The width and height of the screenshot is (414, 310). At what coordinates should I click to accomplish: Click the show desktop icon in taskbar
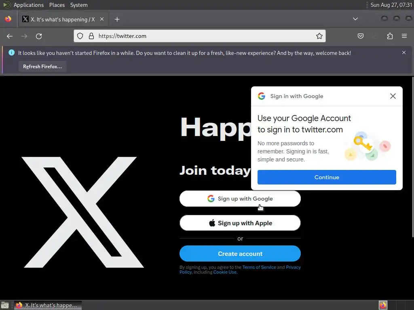(x=5, y=305)
